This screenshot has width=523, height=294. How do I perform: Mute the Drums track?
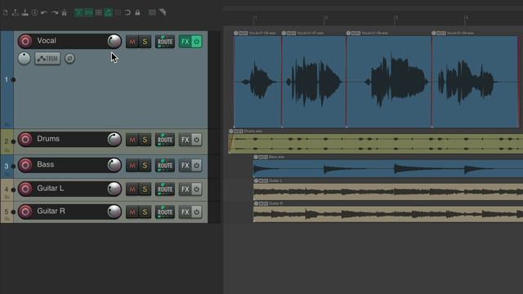132,140
